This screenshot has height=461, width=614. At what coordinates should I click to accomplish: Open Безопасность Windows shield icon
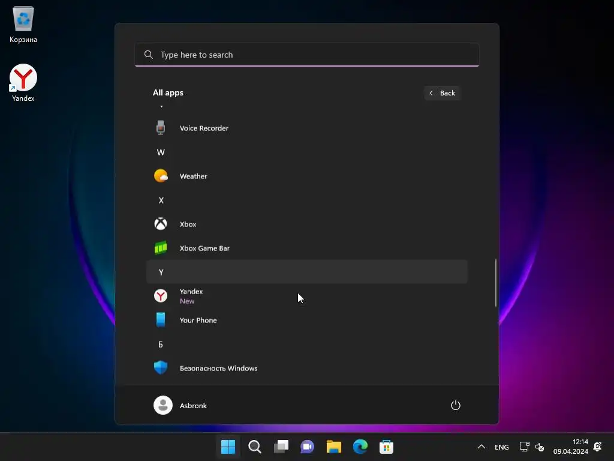tap(161, 368)
